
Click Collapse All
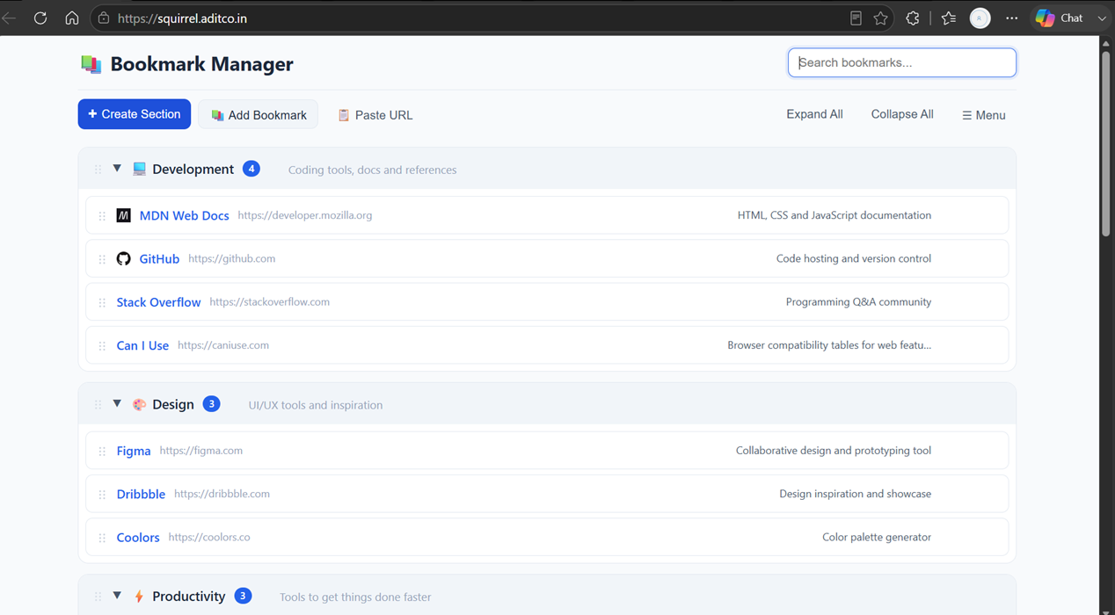point(902,114)
